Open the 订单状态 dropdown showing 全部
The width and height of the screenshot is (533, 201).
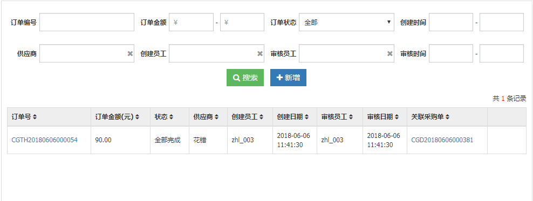point(346,22)
